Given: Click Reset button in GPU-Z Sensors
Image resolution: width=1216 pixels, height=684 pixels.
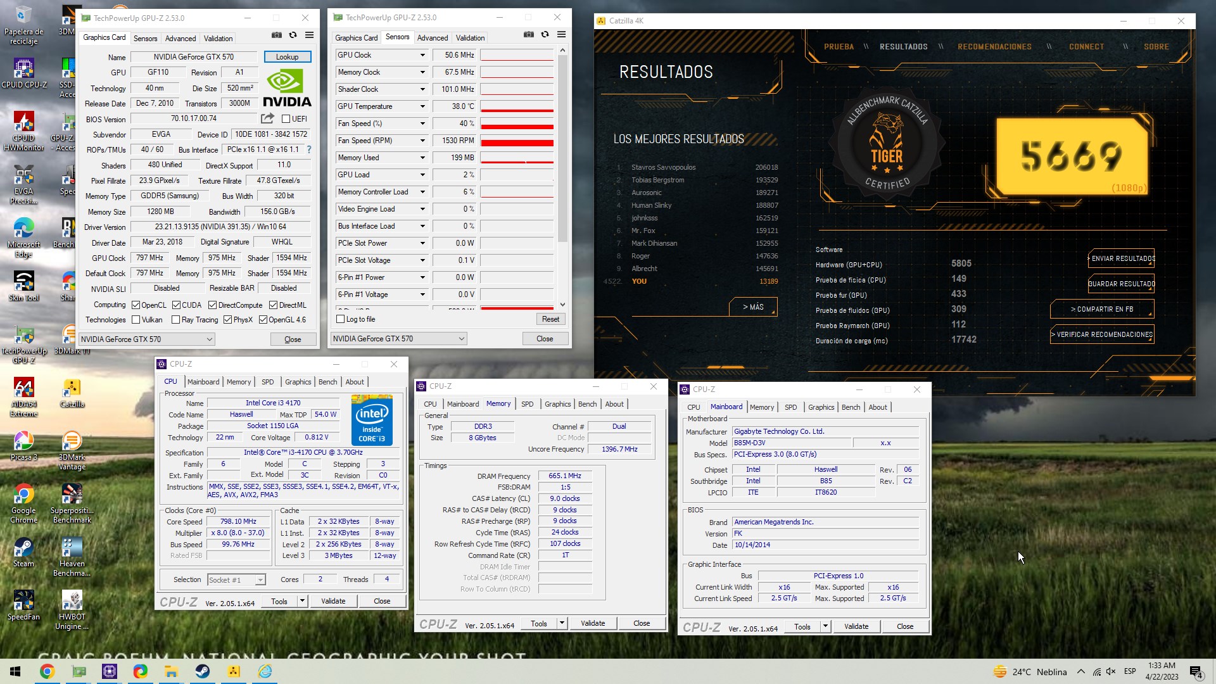Looking at the screenshot, I should tap(550, 319).
